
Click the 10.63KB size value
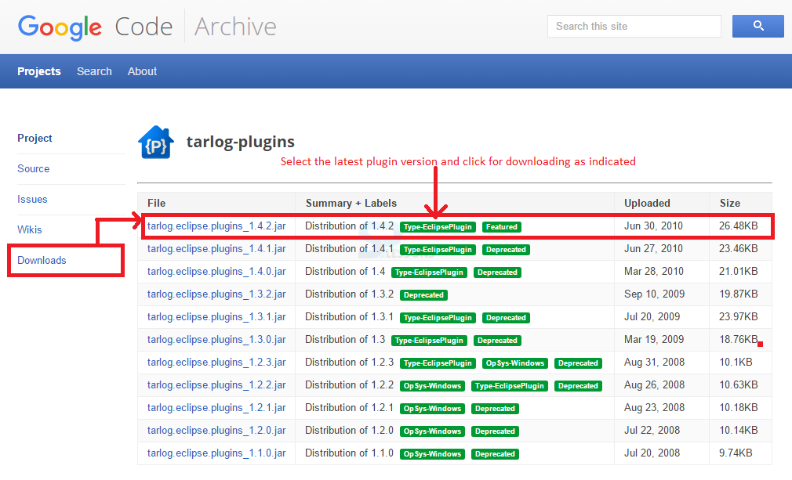click(739, 384)
